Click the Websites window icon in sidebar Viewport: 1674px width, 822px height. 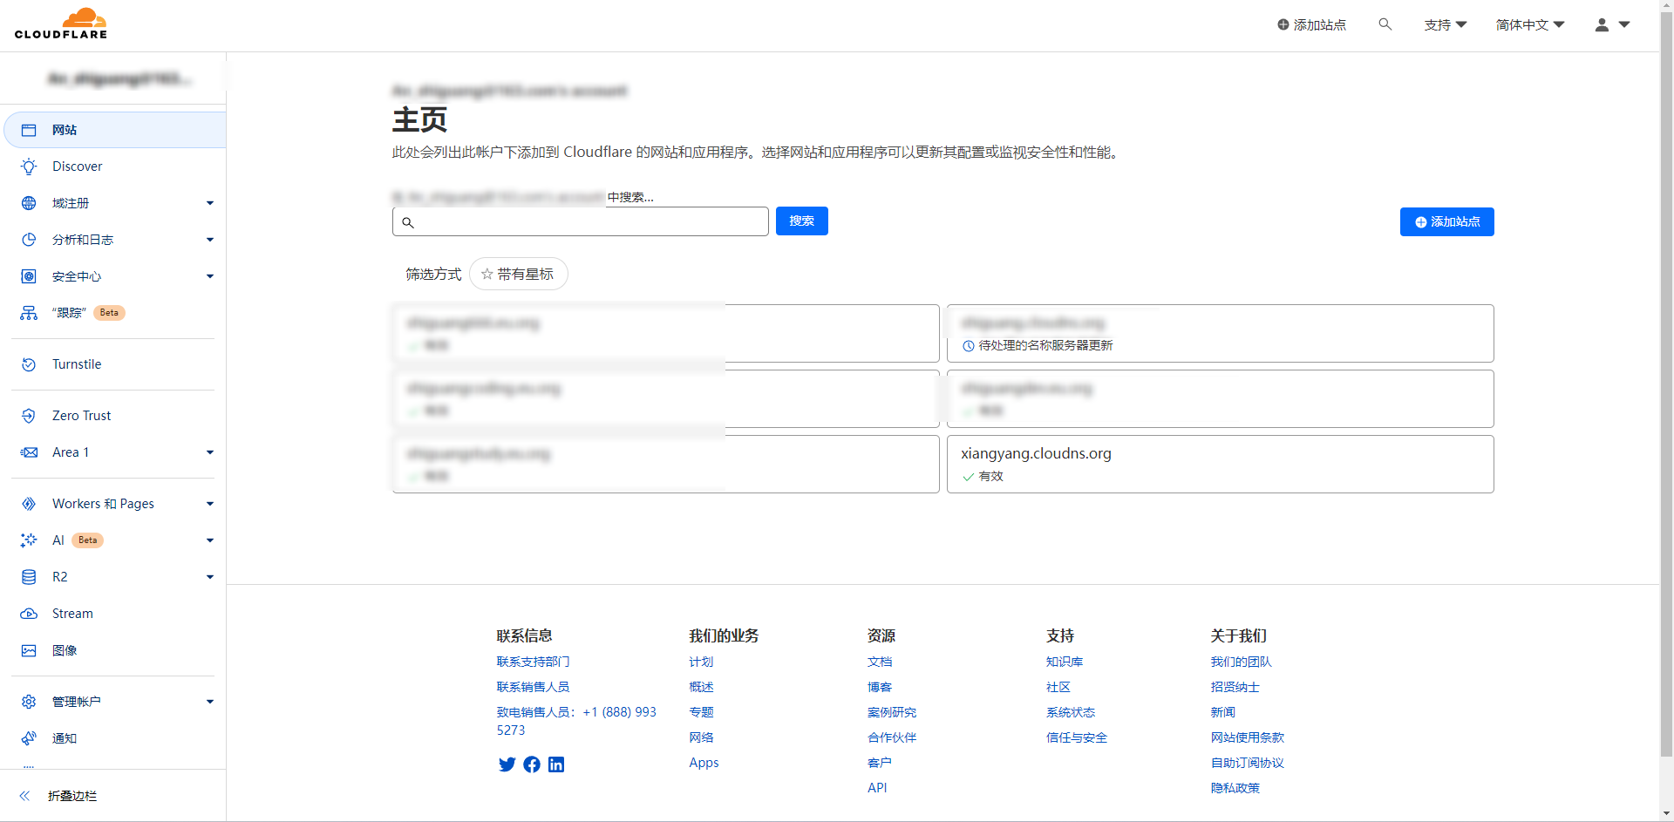tap(29, 130)
